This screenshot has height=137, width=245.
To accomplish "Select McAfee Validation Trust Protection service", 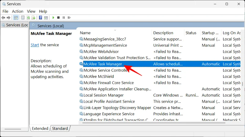I will click(160, 58).
